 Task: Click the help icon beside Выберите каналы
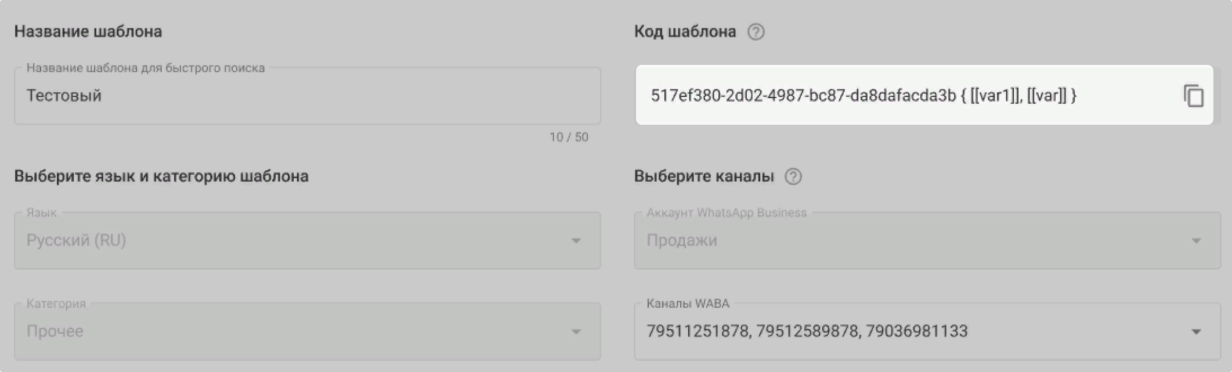click(x=793, y=176)
